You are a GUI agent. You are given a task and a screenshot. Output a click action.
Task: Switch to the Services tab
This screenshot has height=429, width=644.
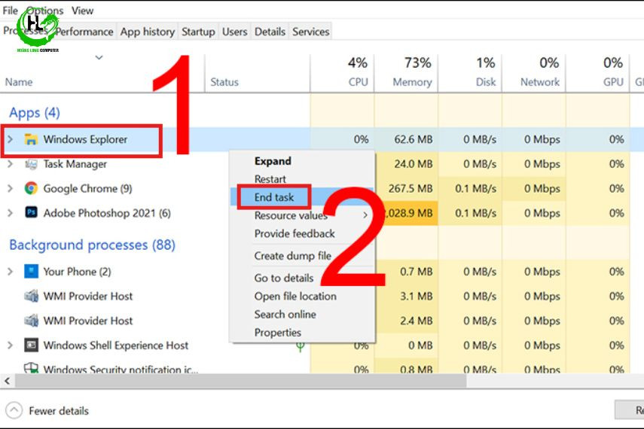point(311,32)
